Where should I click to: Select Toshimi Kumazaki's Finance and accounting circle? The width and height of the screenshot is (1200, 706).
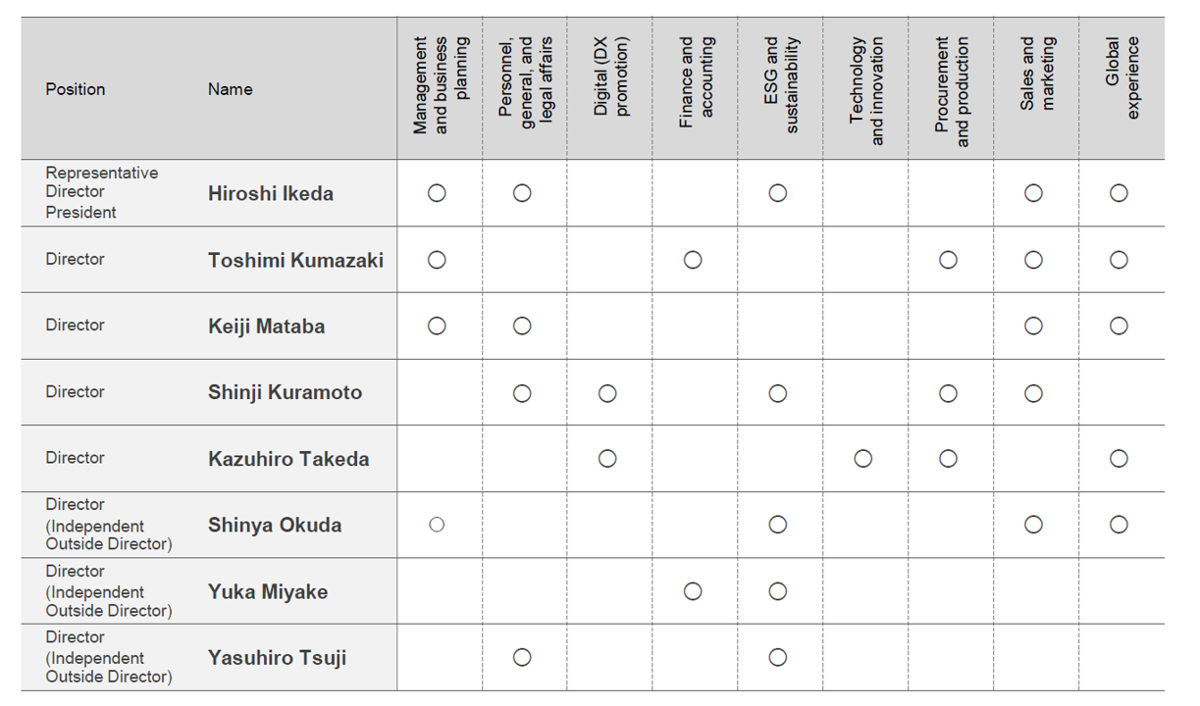point(693,260)
